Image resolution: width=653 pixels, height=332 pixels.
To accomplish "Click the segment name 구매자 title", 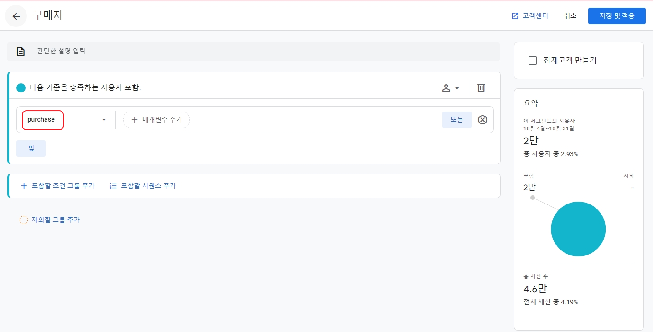I will click(48, 15).
